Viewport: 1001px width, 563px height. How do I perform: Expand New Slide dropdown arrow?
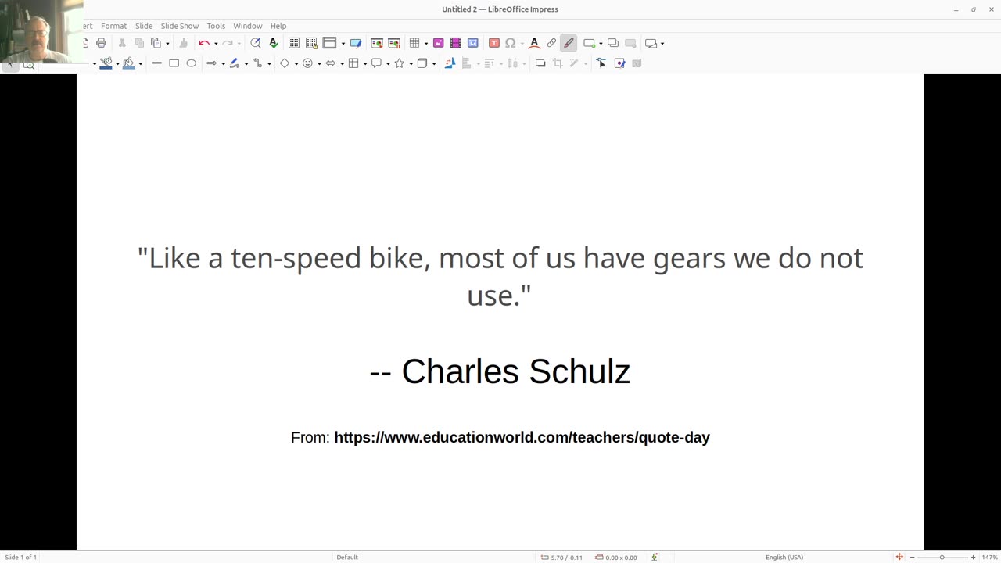pyautogui.click(x=601, y=44)
